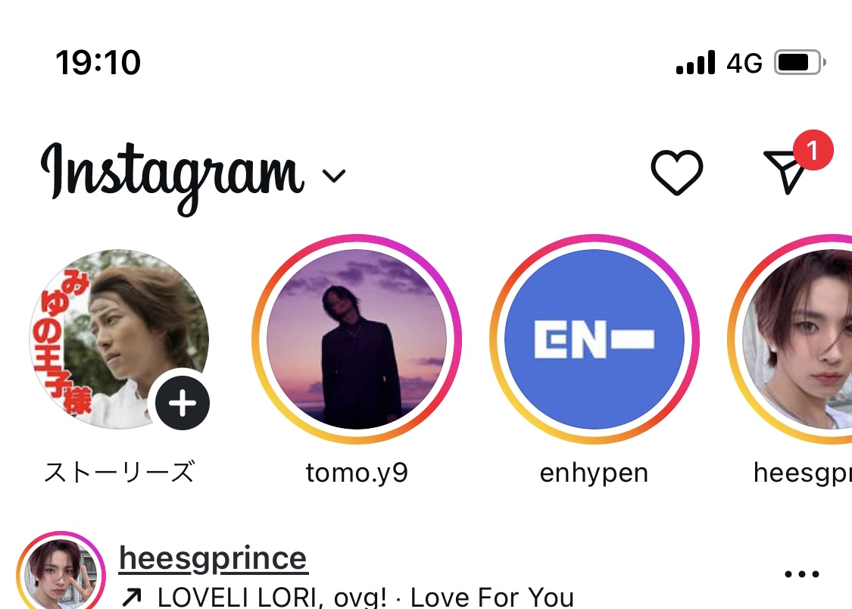Tap the tomo.y9 username label
852x609 pixels.
click(x=357, y=473)
